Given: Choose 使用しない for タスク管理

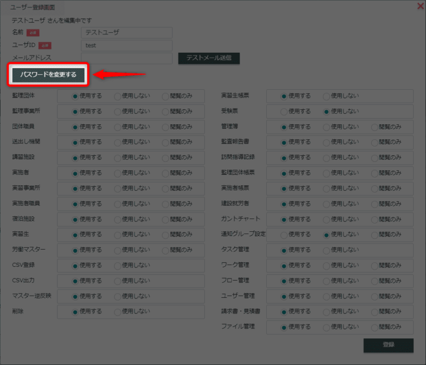Looking at the screenshot, I should (x=327, y=250).
